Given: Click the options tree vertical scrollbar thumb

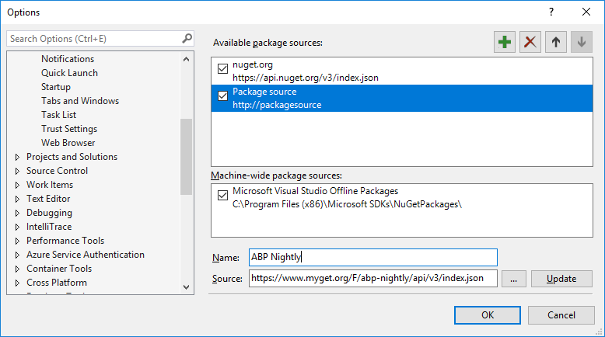Looking at the screenshot, I should click(x=186, y=155).
